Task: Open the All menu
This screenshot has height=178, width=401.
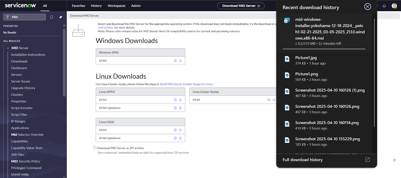Action: tap(45, 6)
